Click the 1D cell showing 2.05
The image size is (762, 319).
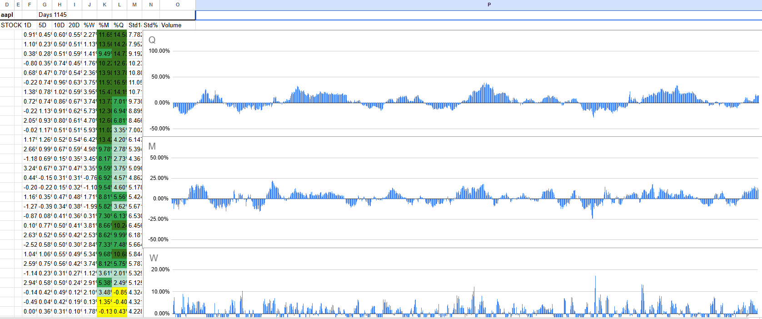tap(30, 120)
